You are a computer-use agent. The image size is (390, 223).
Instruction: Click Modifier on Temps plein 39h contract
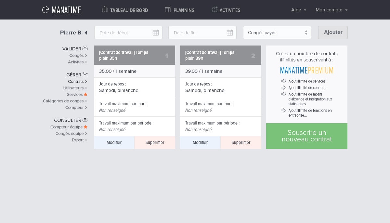200,142
